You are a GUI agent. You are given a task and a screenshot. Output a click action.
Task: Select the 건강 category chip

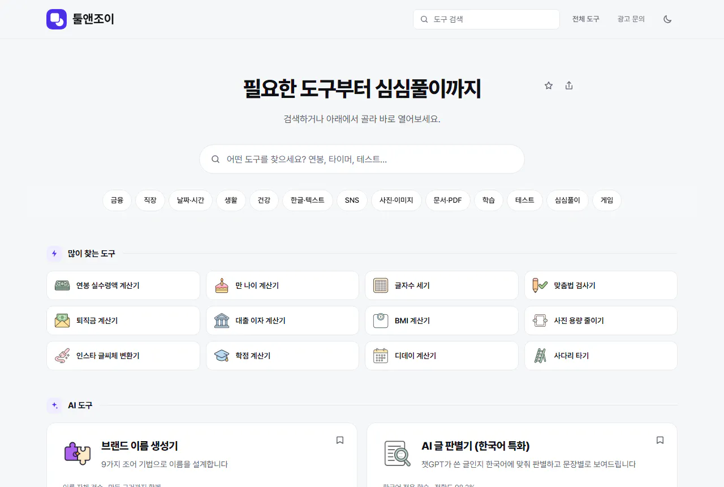(264, 200)
